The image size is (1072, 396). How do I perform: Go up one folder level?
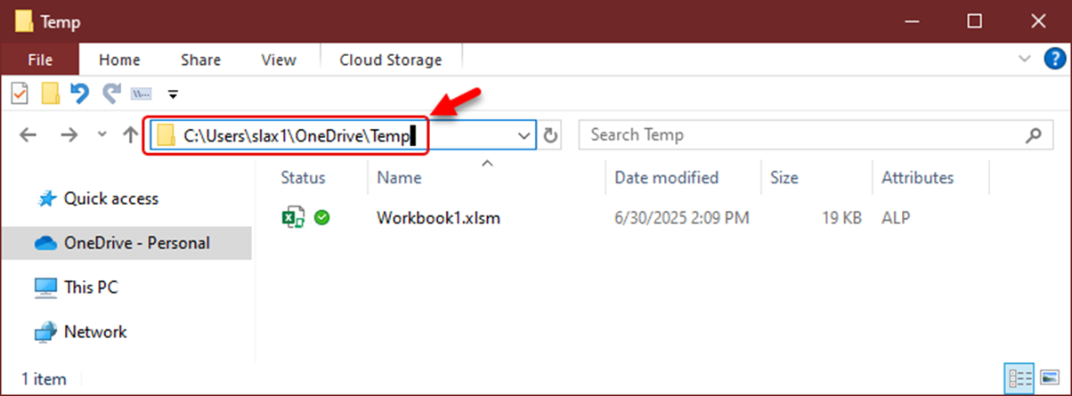point(130,135)
